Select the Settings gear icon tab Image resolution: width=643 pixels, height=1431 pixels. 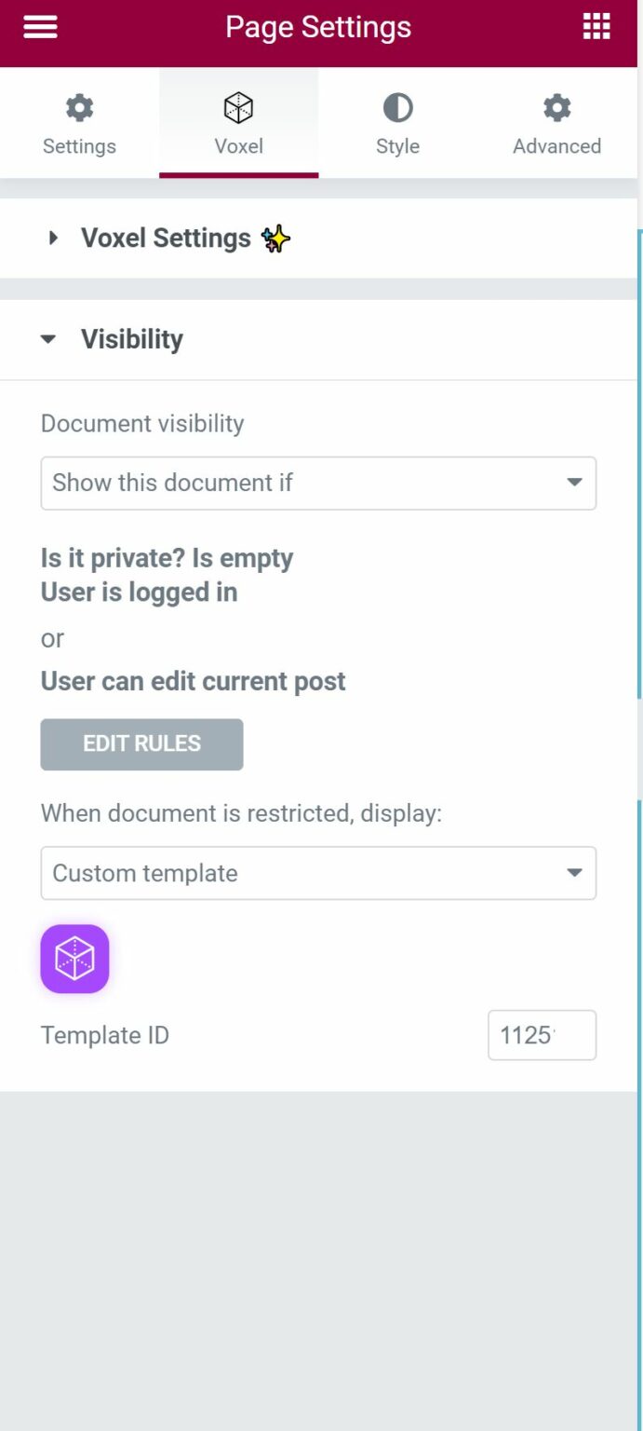click(x=78, y=108)
